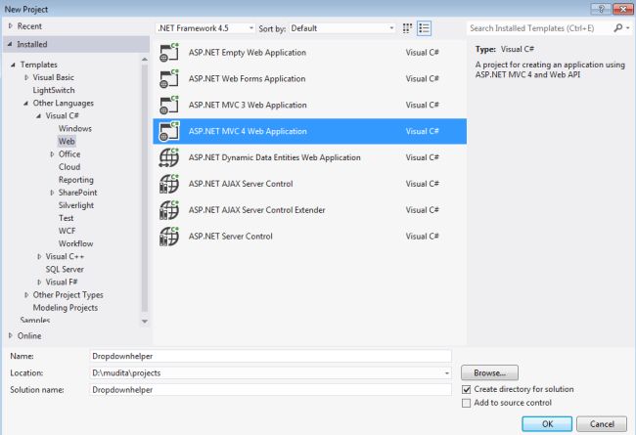The image size is (636, 435).
Task: Switch to small icons view
Action: pos(407,28)
